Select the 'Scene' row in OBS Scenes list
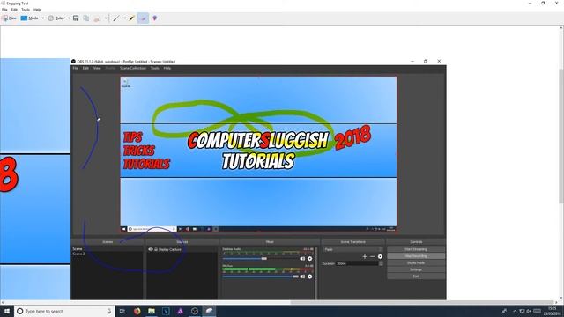The image size is (564, 317). [108, 248]
